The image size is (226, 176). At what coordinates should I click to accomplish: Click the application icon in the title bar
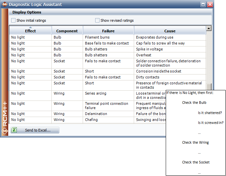[x=4, y=5]
